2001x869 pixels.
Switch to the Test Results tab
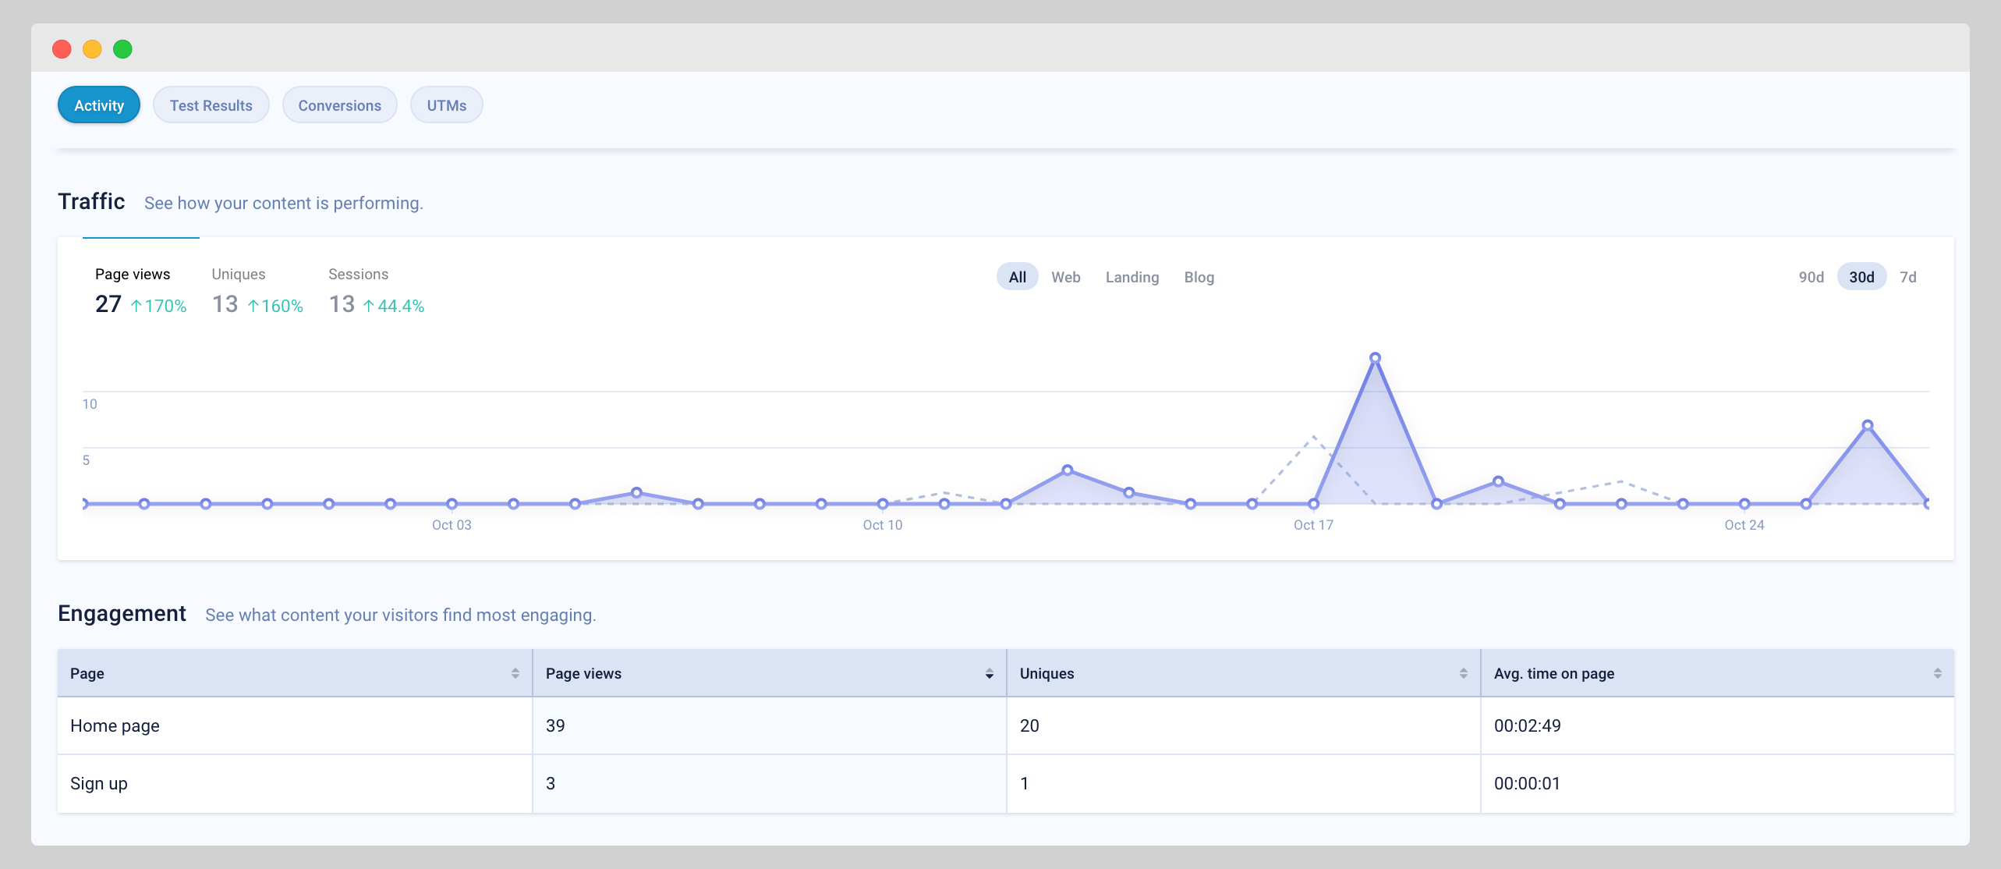click(211, 105)
